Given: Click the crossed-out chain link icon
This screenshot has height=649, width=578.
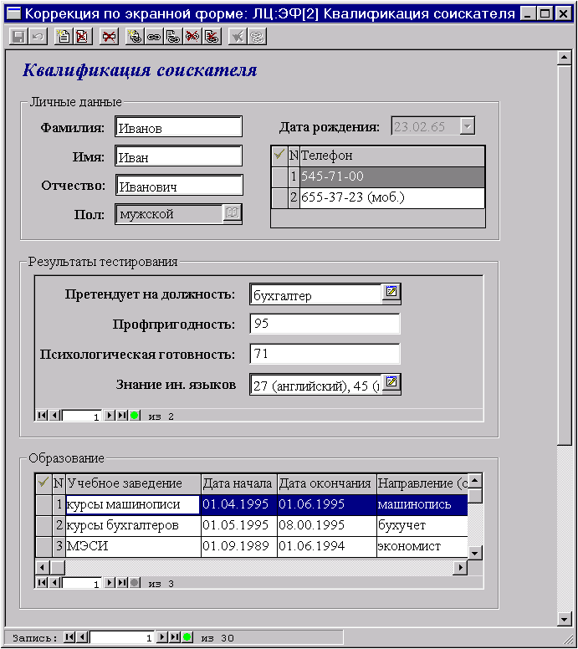Looking at the screenshot, I should click(x=192, y=37).
